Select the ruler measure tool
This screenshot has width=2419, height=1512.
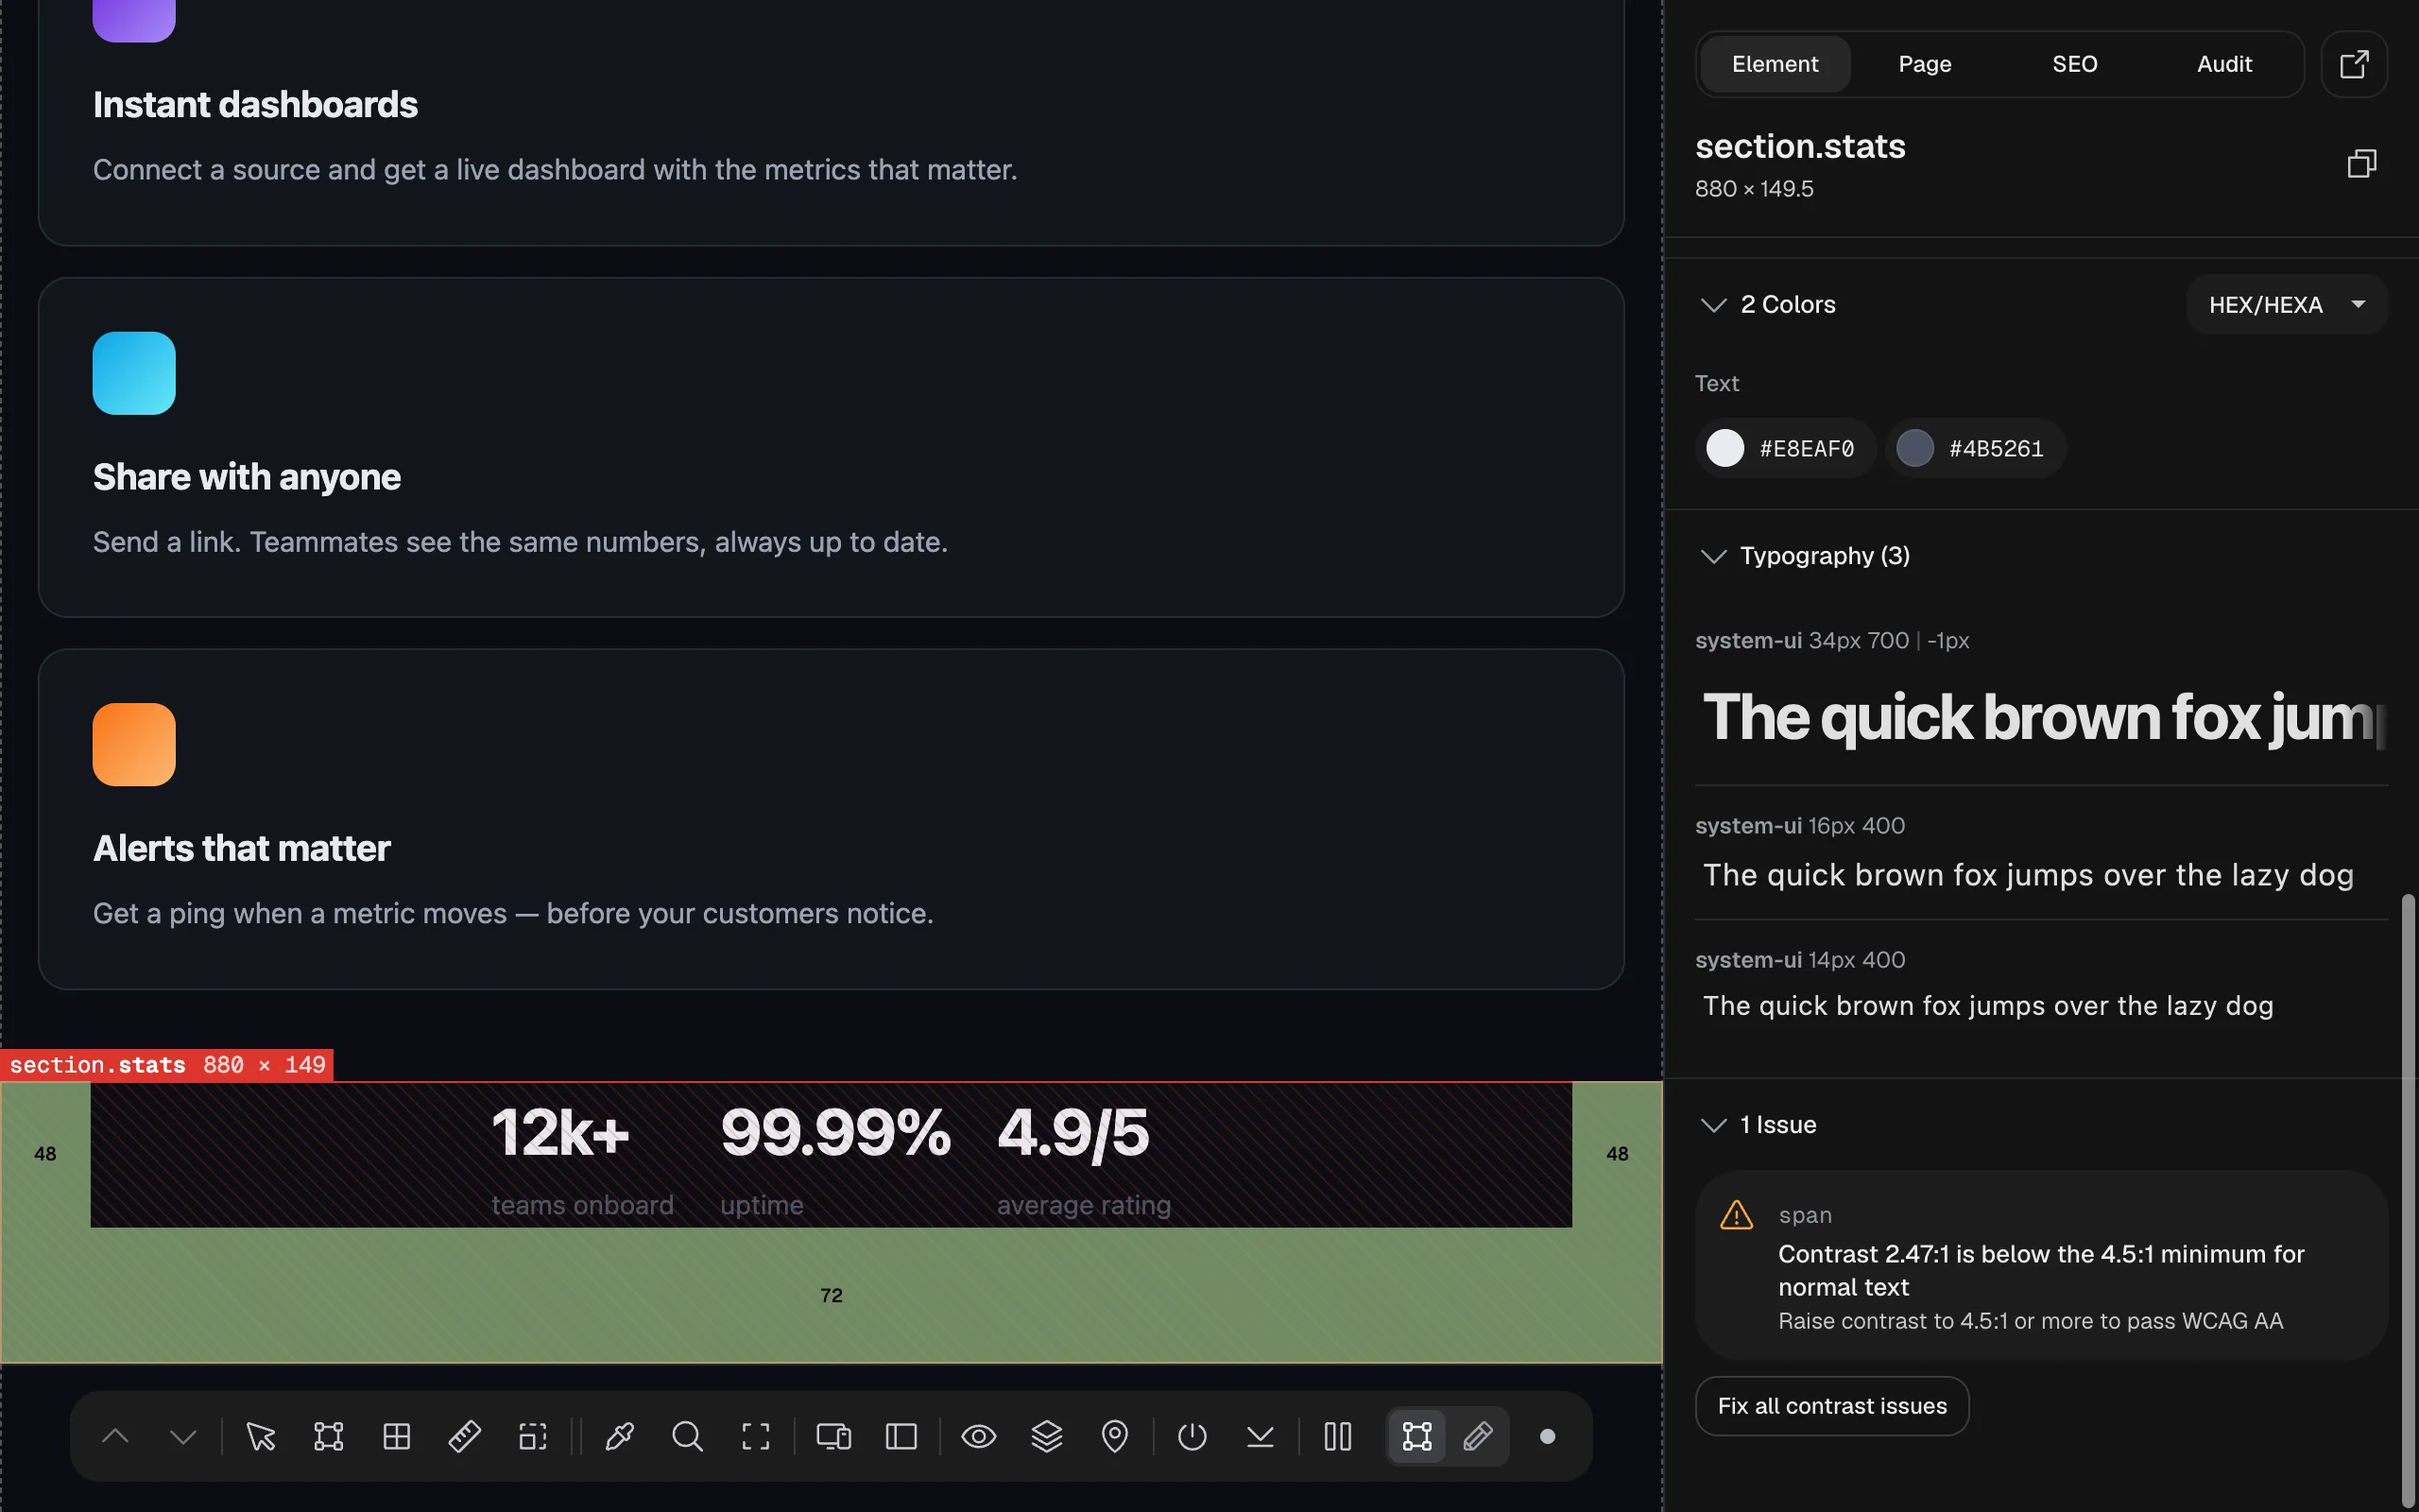[465, 1436]
